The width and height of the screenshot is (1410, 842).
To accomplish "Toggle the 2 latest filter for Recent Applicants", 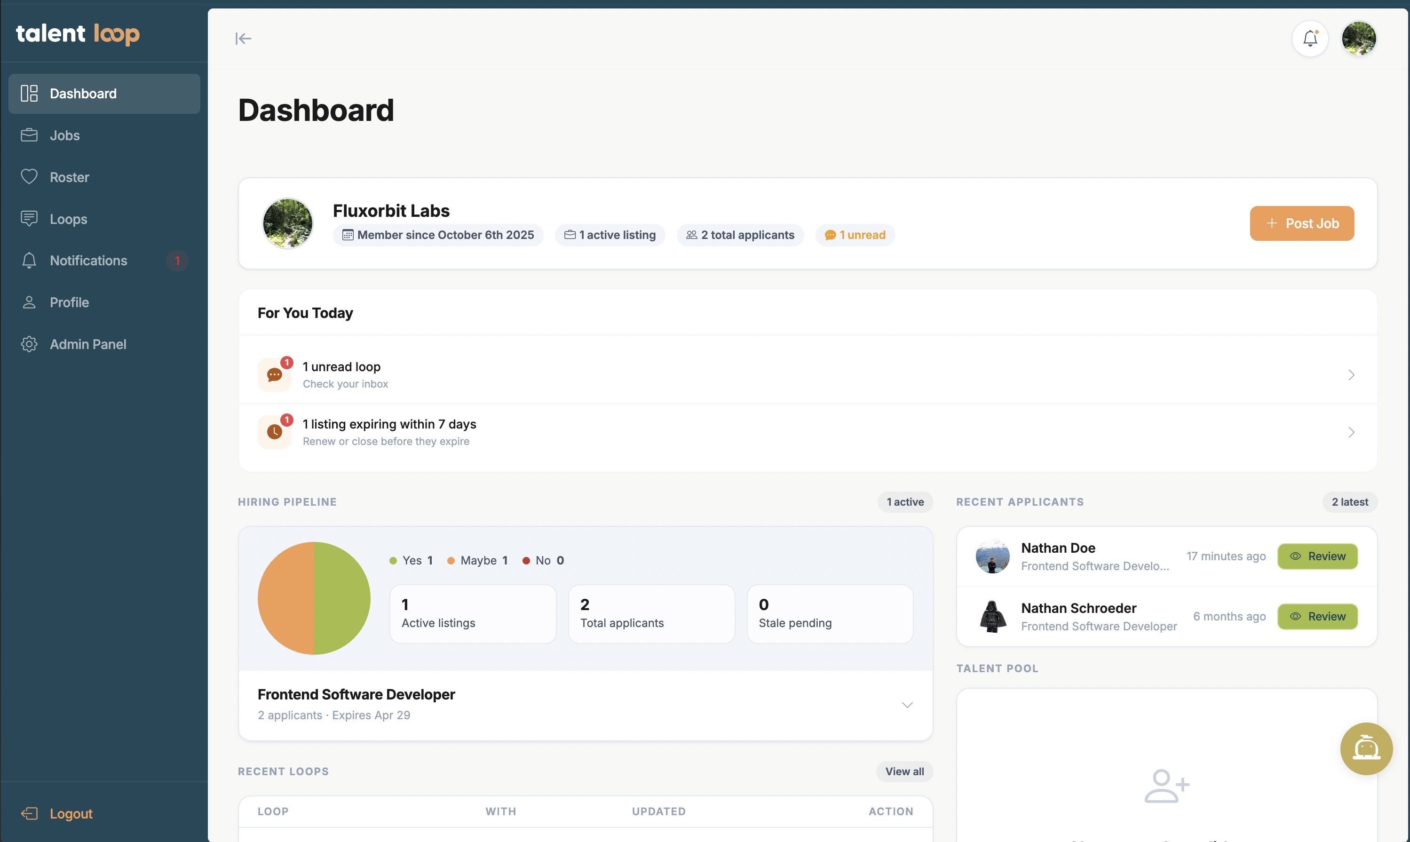I will (x=1349, y=501).
